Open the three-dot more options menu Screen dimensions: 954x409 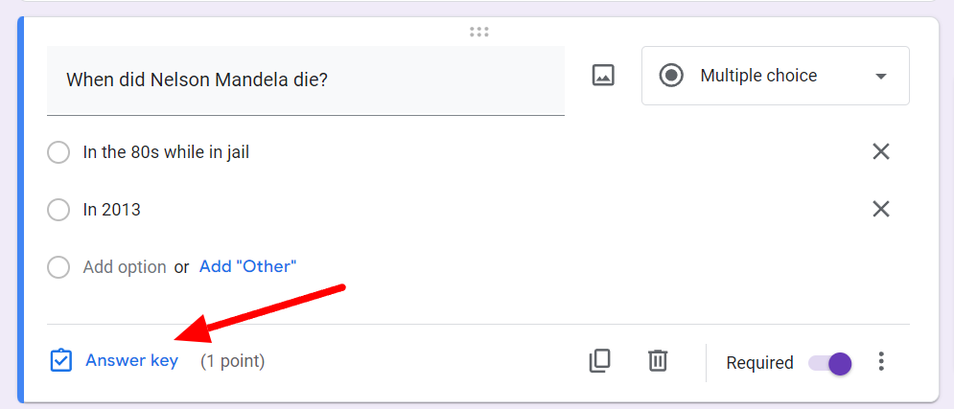click(x=880, y=362)
